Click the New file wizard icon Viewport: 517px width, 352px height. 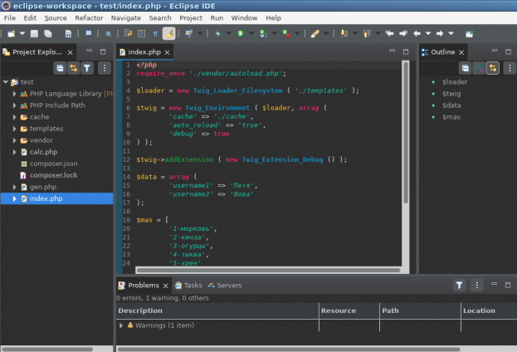click(11, 34)
